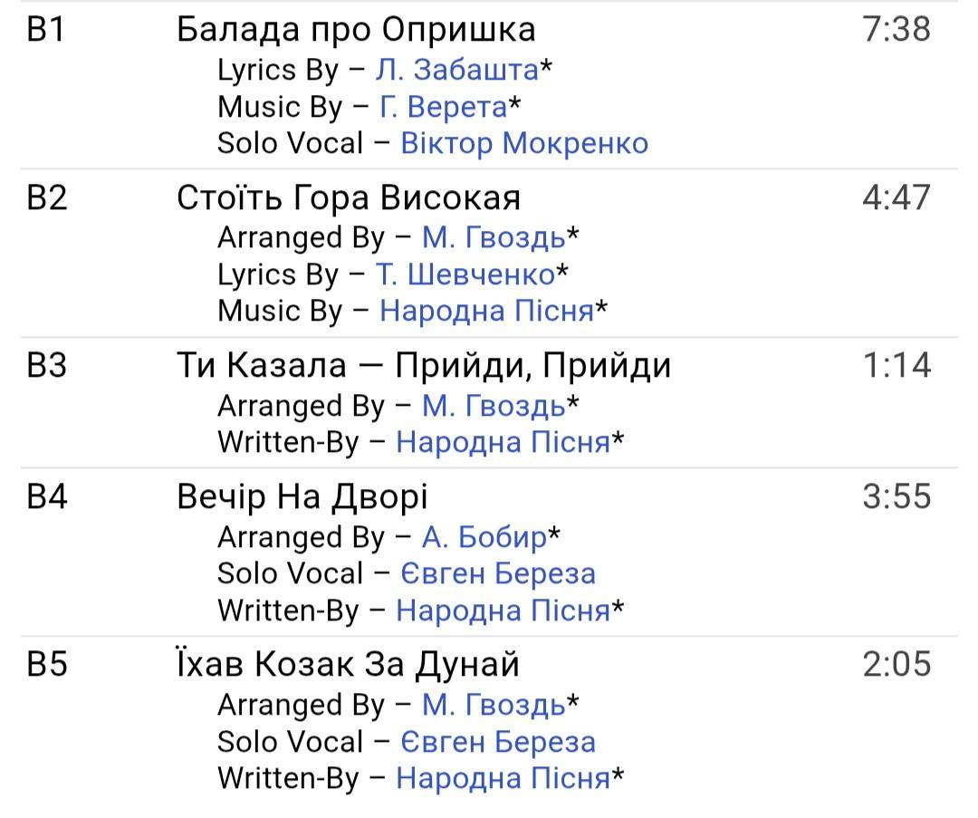This screenshot has height=818, width=978.
Task: Open М. Гвоздь arranger on track B3
Action: point(494,406)
